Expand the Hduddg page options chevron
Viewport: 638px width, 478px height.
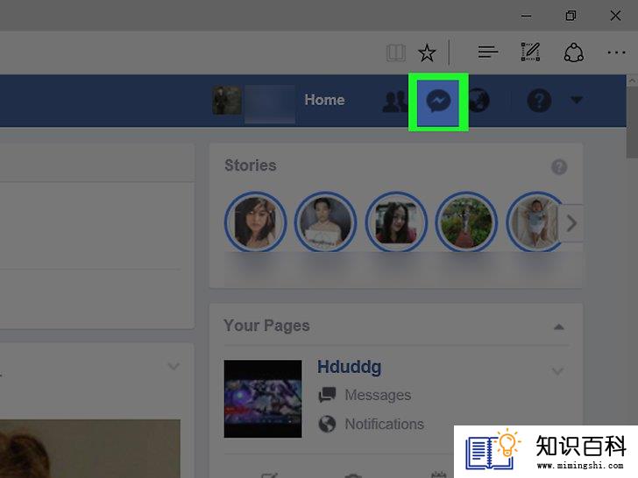pyautogui.click(x=557, y=370)
